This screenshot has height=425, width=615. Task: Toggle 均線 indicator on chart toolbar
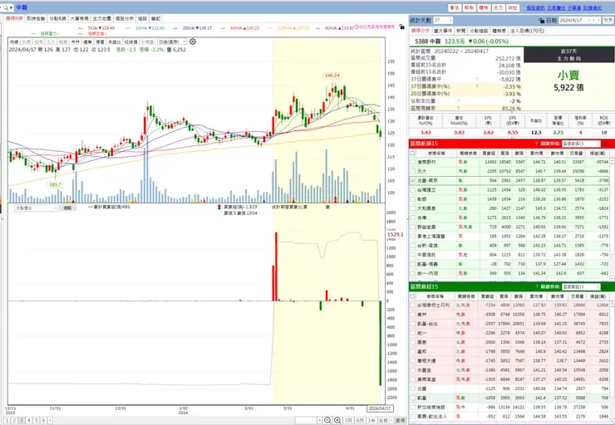(x=14, y=42)
